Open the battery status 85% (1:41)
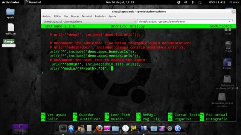The width and height of the screenshot is (241, 135). pyautogui.click(x=217, y=2)
